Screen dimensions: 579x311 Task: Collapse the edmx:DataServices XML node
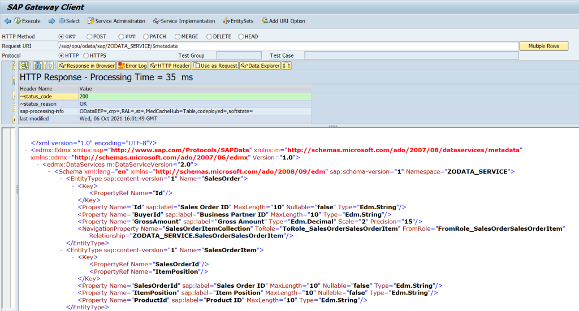(x=38, y=165)
